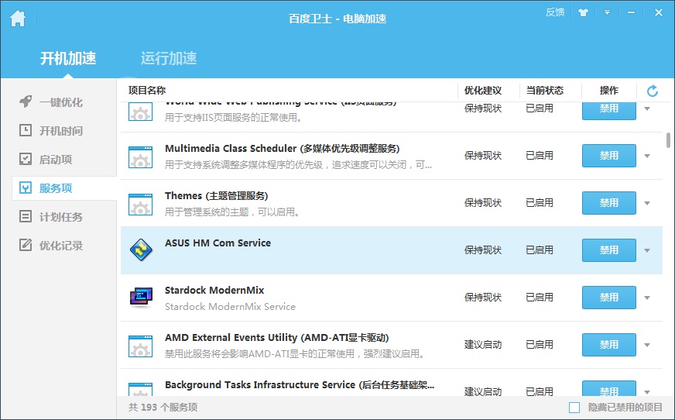Viewport: 675px width, 420px height.
Task: Expand options arrow for AMD External Events Utility
Action: pos(647,345)
